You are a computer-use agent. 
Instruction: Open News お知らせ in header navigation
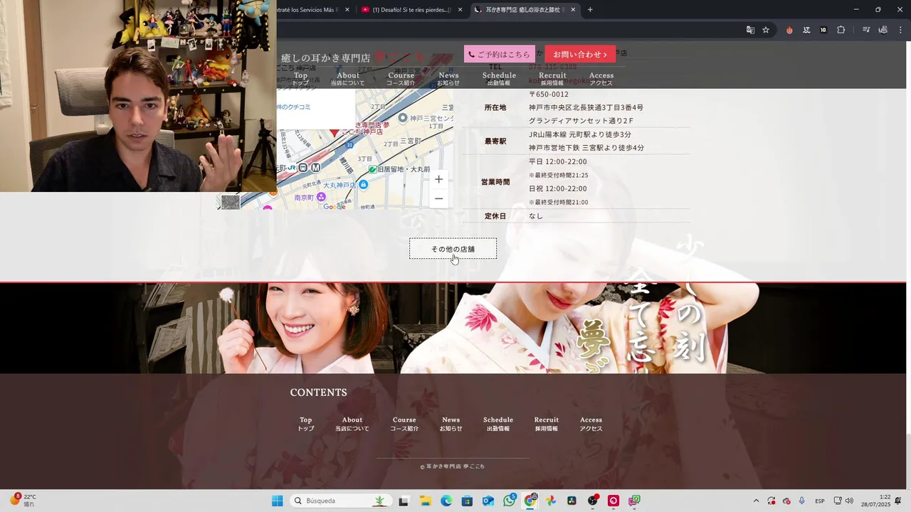pyautogui.click(x=448, y=79)
